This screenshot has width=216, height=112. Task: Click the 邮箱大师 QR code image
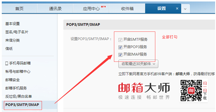pos(191,90)
